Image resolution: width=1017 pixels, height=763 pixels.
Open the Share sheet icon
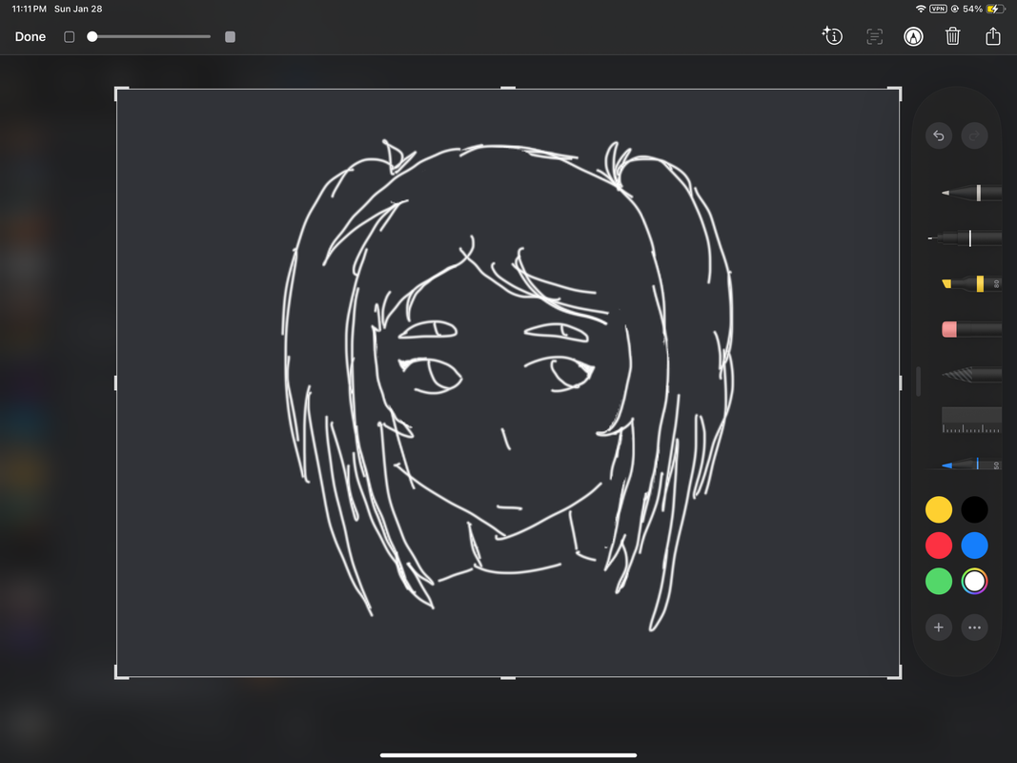[x=992, y=35]
